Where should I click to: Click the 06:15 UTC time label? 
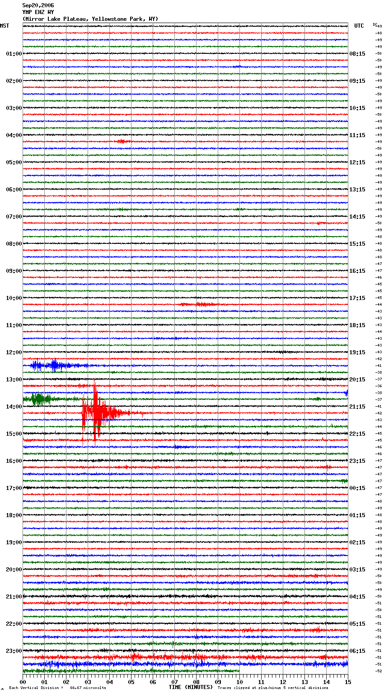pyautogui.click(x=357, y=651)
